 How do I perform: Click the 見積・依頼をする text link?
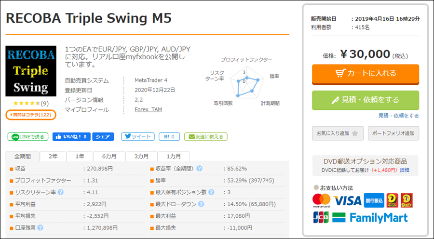398,116
